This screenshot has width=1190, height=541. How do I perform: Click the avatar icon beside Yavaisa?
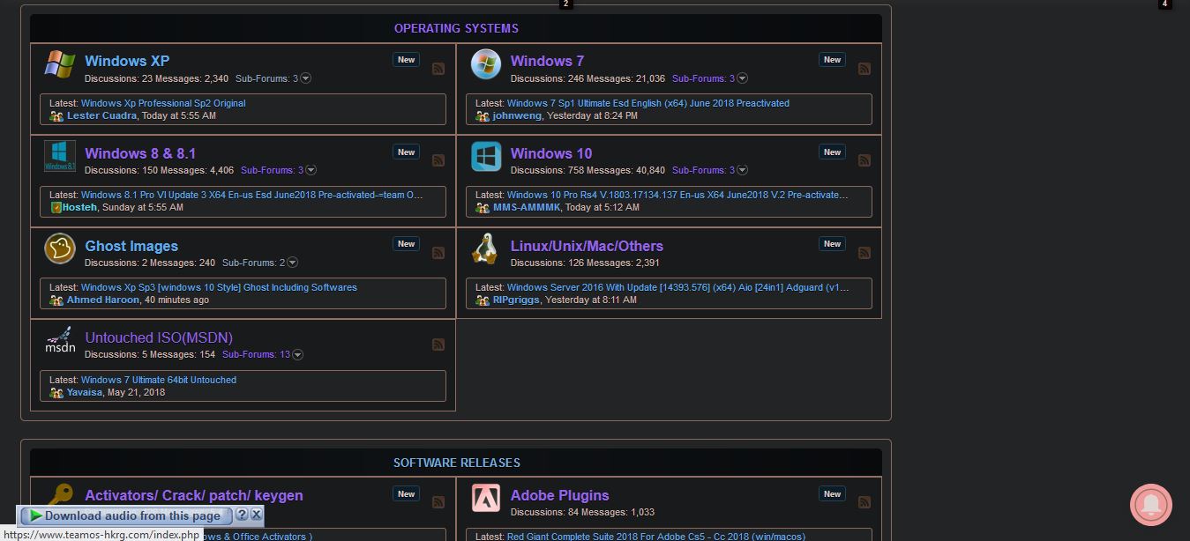coord(56,393)
